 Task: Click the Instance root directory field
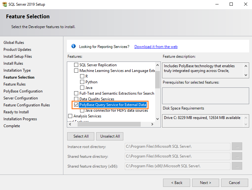[178, 146]
